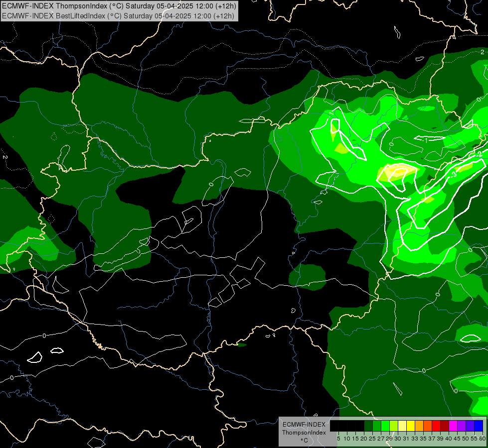
Task: Click legend tick label 31
Action: [406, 439]
